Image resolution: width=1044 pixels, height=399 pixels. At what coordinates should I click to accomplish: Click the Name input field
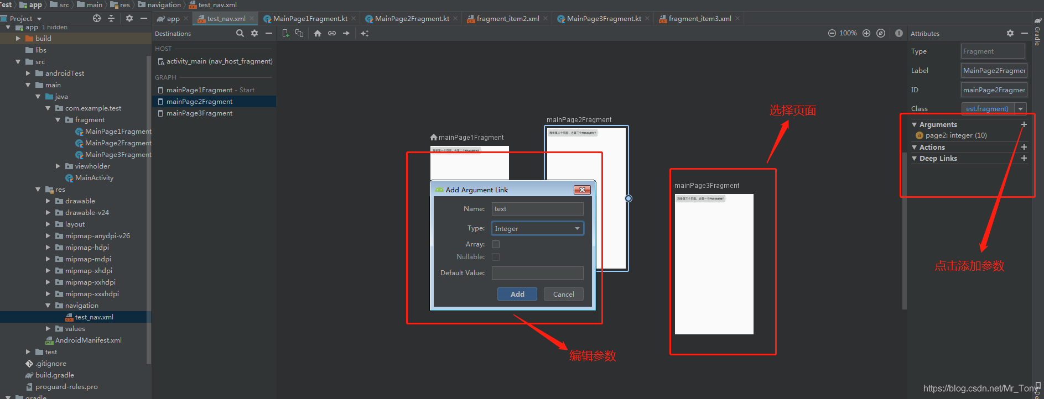537,209
